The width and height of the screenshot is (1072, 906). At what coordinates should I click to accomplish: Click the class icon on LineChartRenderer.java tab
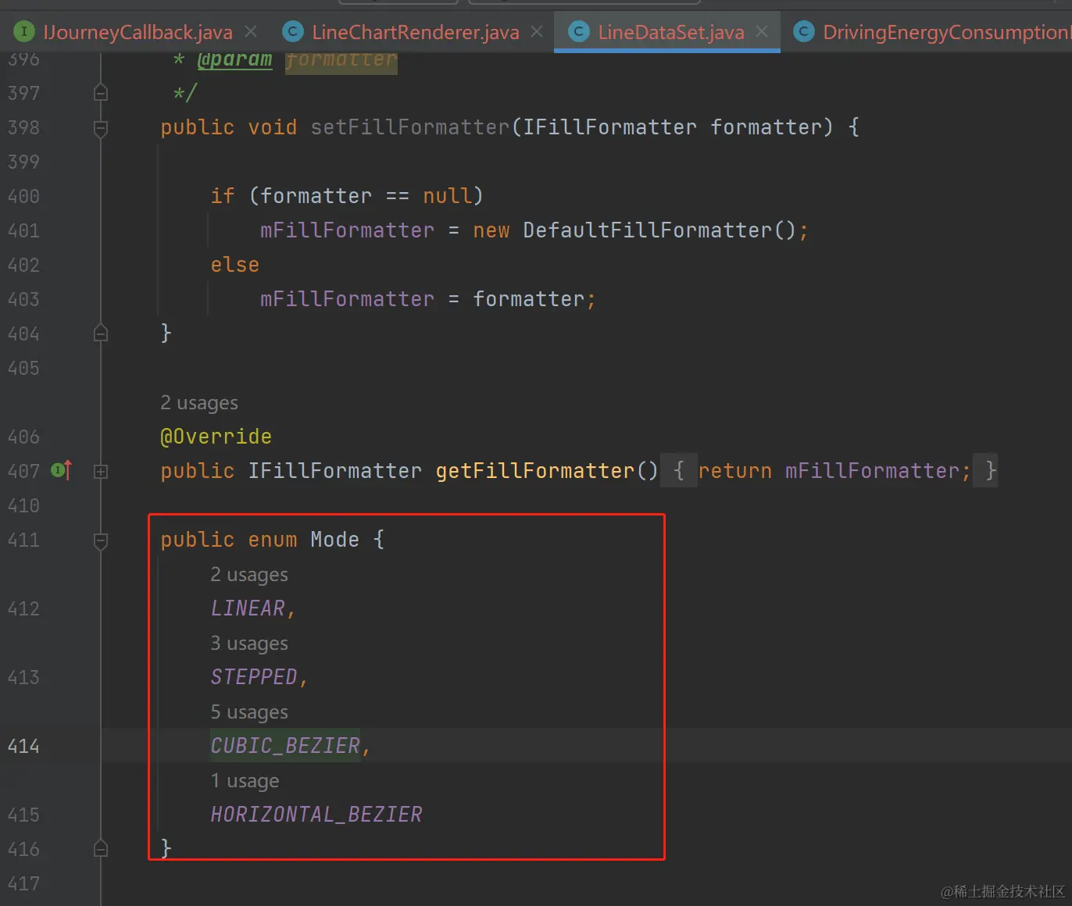click(292, 32)
